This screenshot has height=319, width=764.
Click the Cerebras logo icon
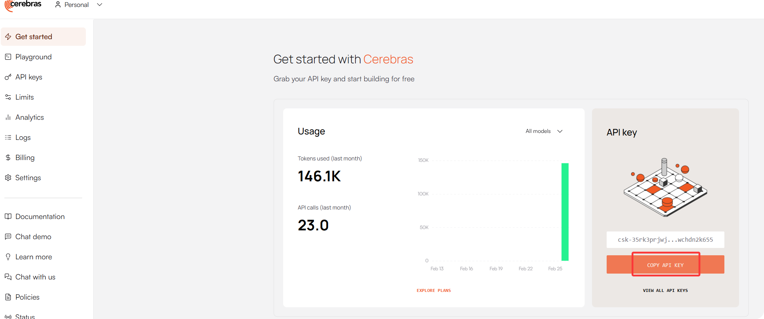(x=9, y=5)
